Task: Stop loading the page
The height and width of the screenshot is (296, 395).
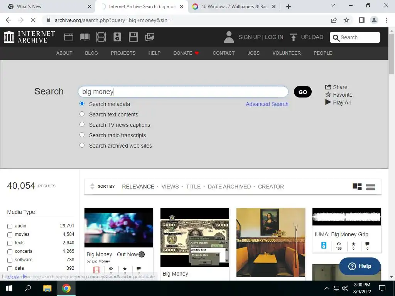Action: click(33, 20)
